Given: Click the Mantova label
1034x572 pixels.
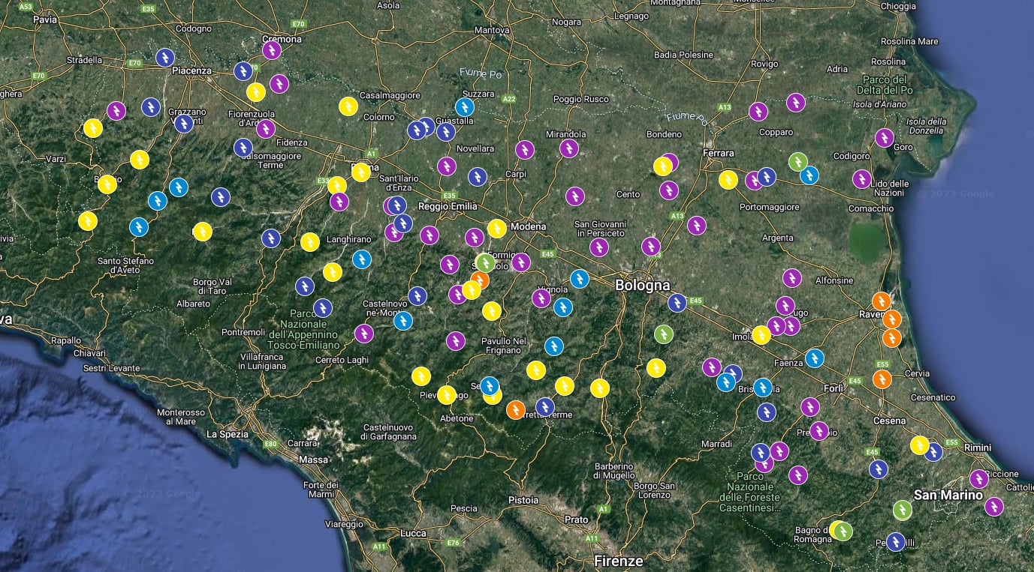Looking at the screenshot, I should [492, 30].
